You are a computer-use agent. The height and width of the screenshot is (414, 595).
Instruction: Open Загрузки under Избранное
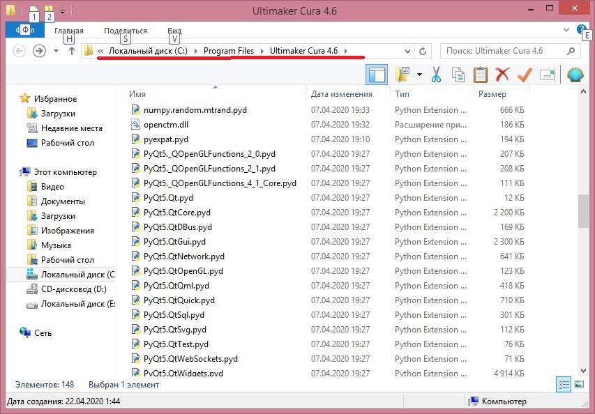[x=58, y=114]
